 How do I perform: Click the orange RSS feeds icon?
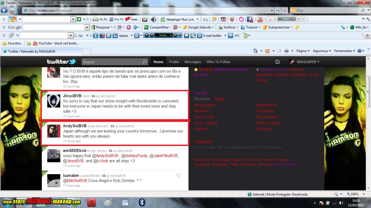point(268,51)
